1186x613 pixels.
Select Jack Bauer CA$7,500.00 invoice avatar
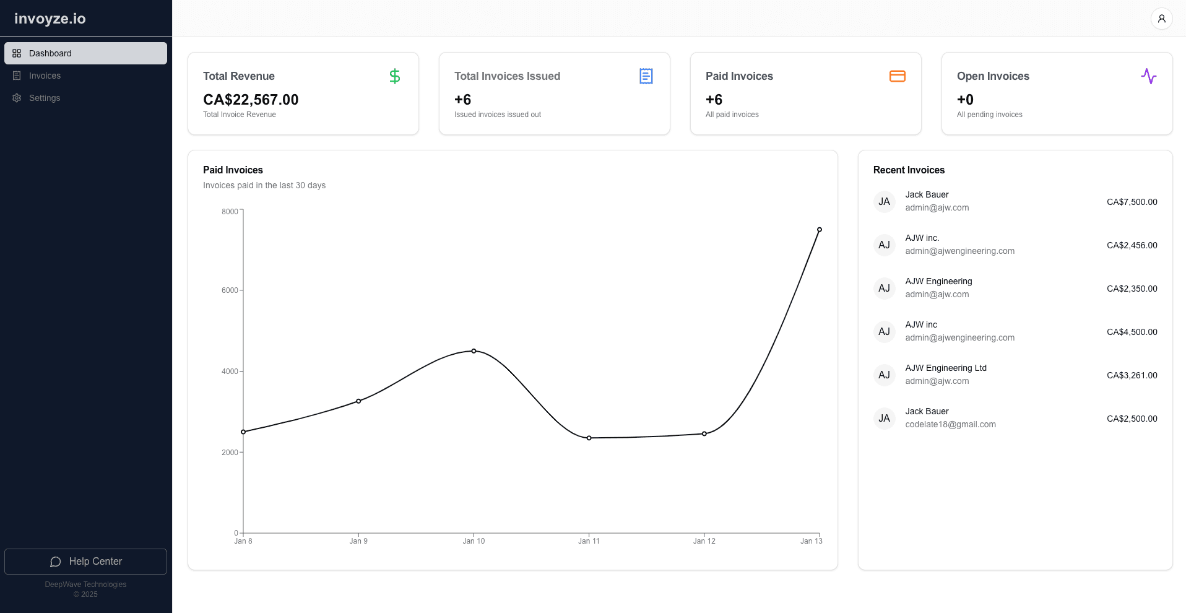point(884,202)
